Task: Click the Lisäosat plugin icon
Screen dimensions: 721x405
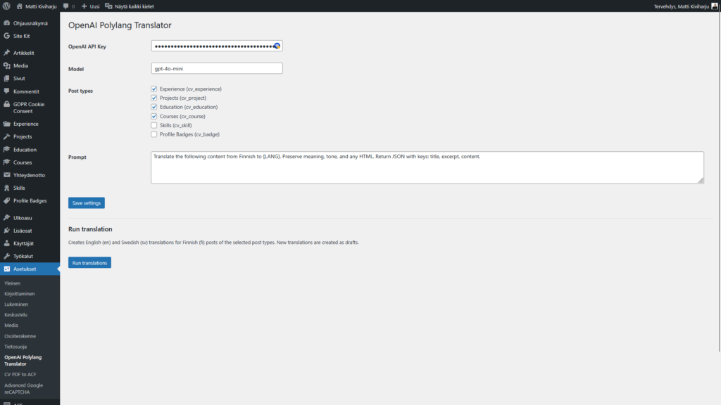Action: click(6, 231)
